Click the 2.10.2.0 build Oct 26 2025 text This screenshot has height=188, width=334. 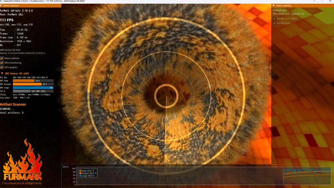21,183
